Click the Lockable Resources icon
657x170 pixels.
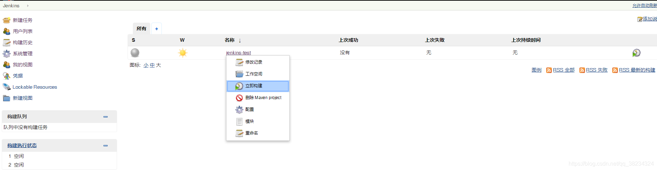click(x=7, y=87)
